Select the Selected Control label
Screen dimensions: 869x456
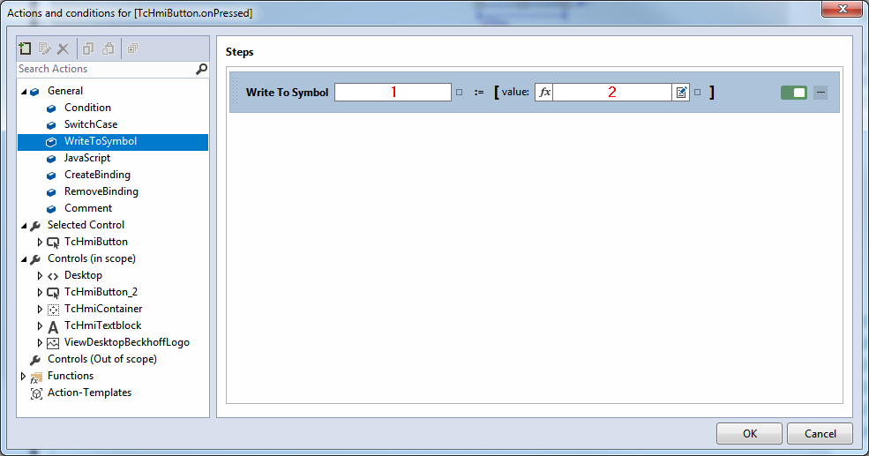[x=86, y=225]
